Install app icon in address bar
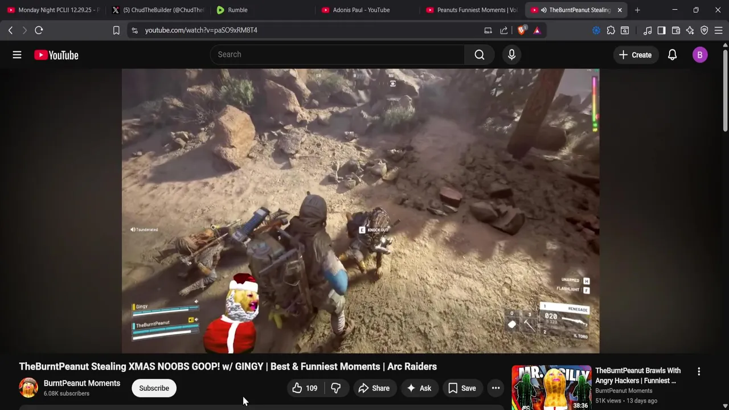 point(488,30)
